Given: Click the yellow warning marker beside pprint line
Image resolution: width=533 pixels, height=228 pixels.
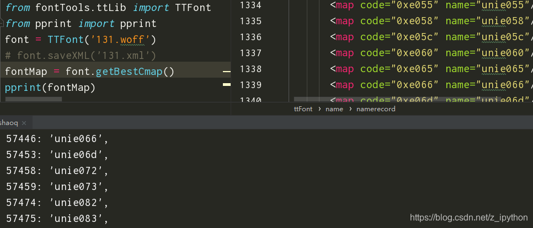Looking at the screenshot, I should pyautogui.click(x=227, y=84).
